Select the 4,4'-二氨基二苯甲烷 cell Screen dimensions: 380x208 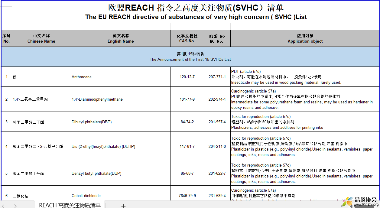pos(41,99)
